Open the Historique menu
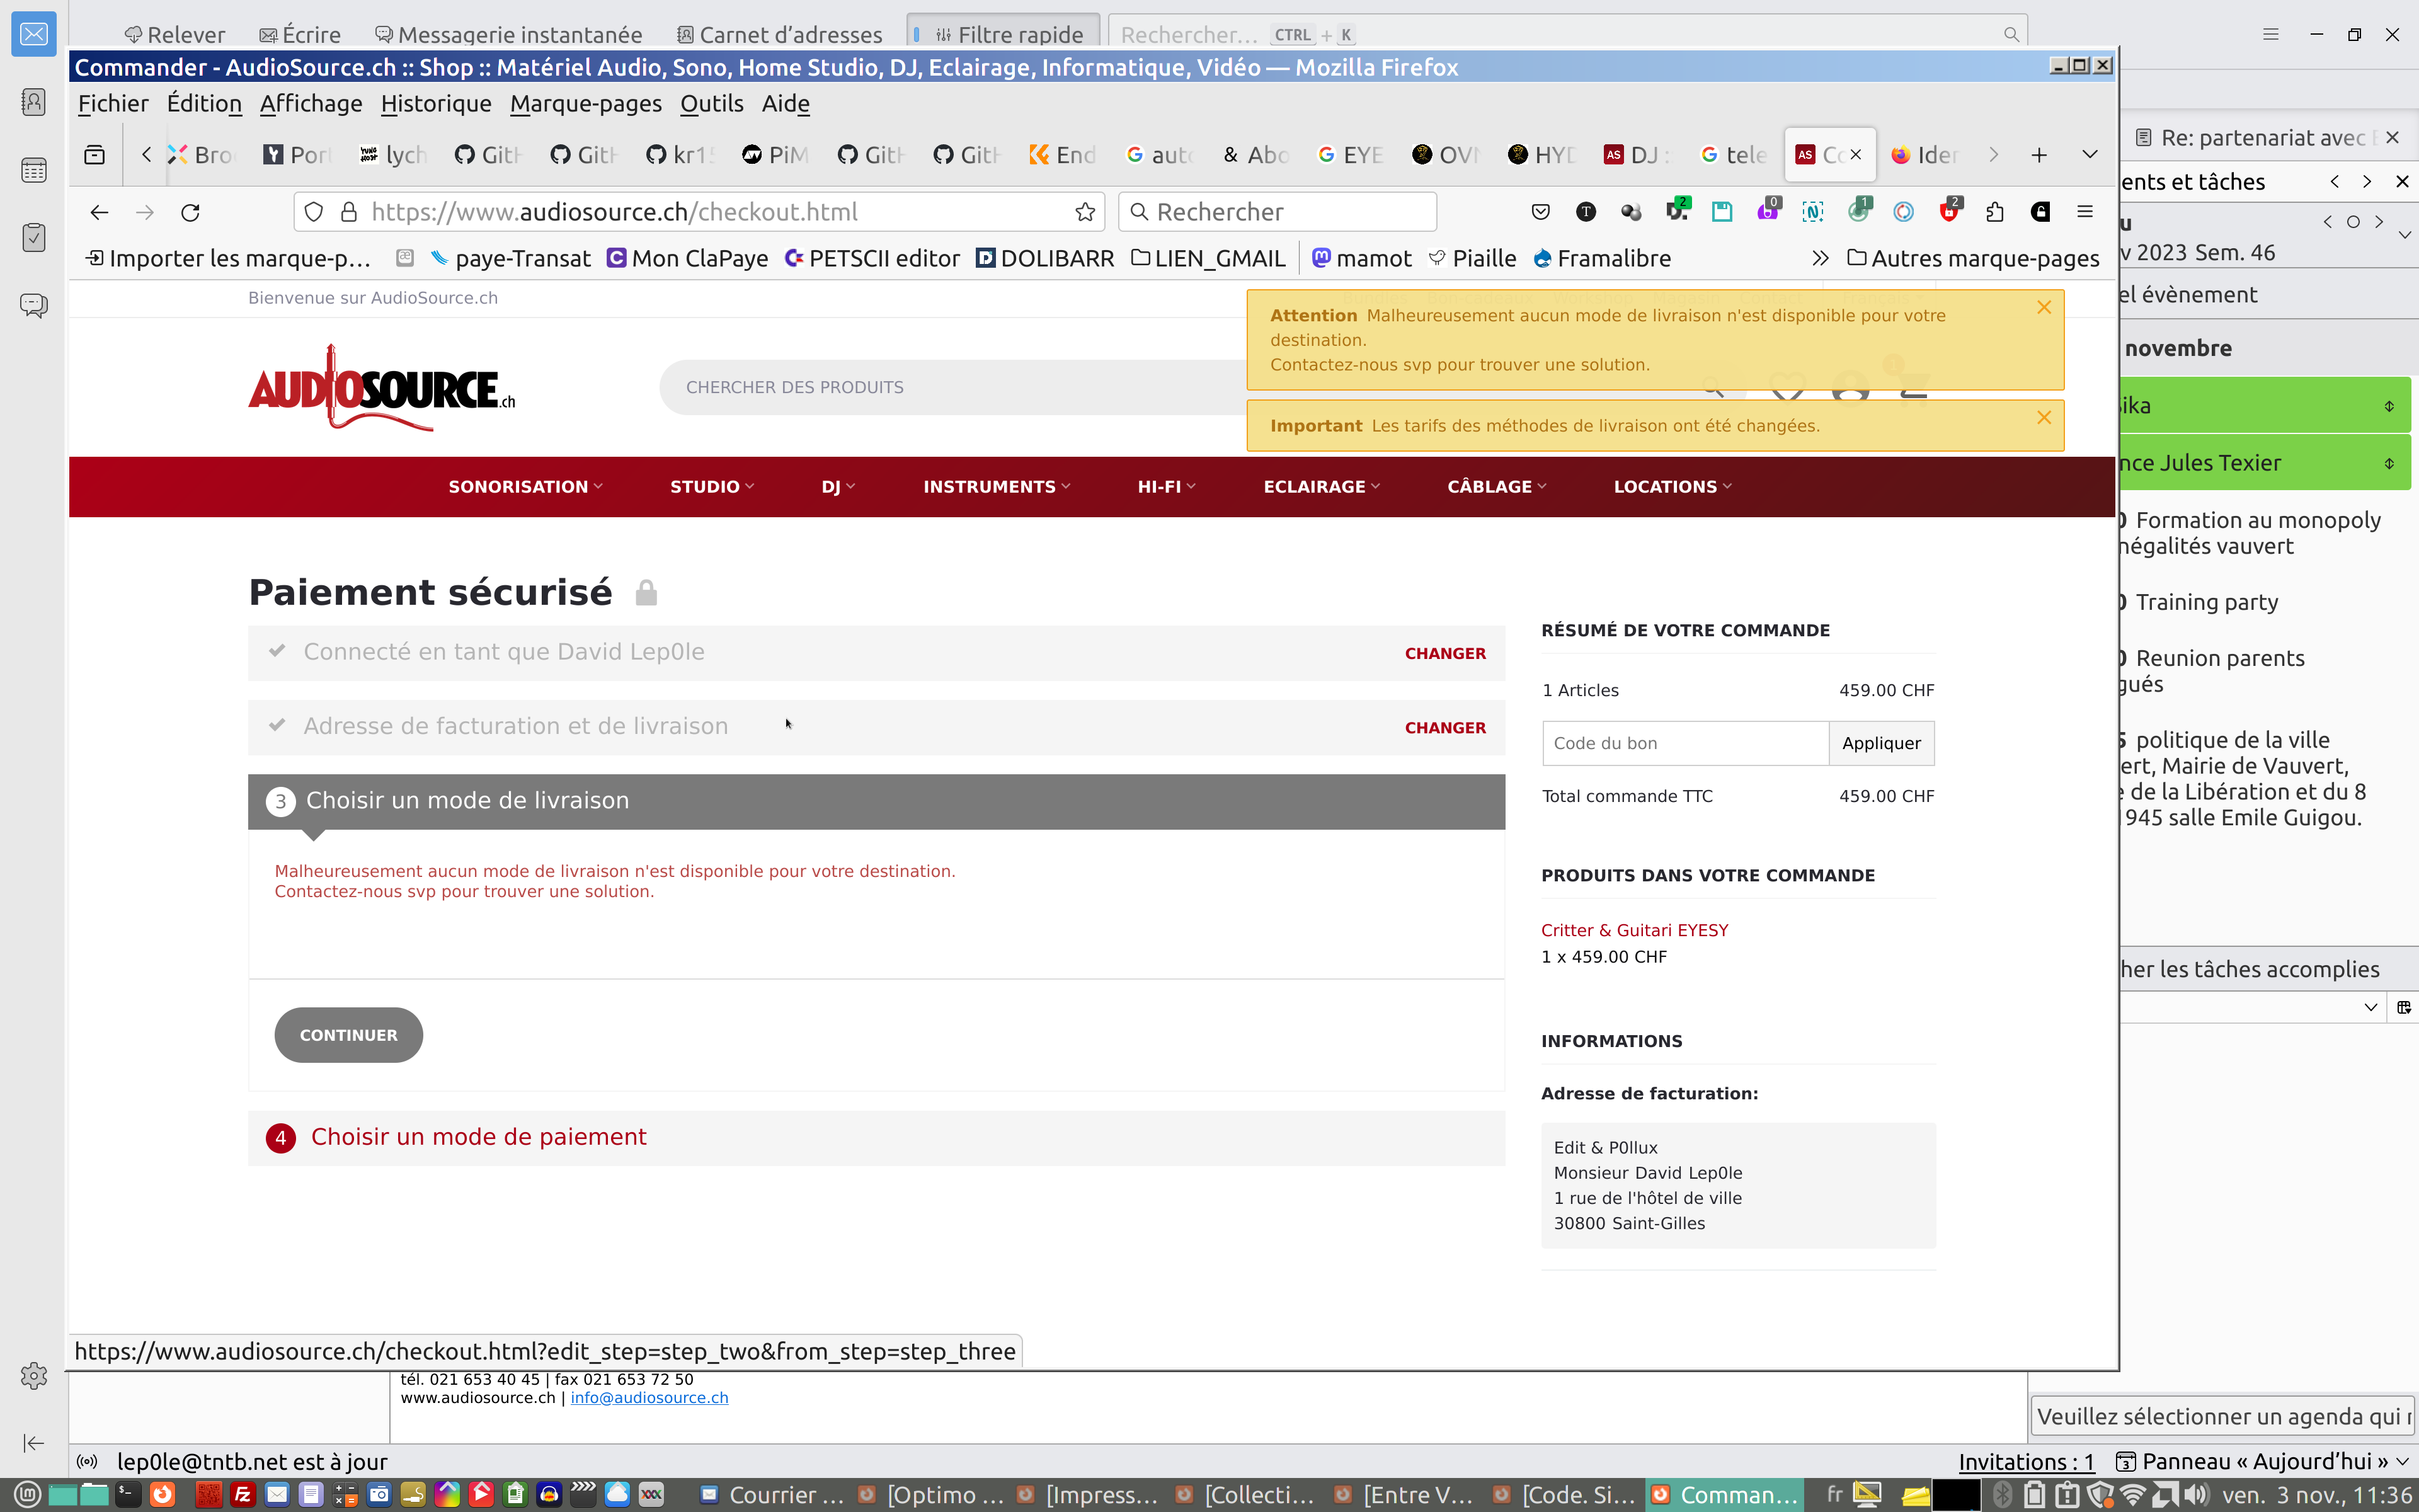Screen dimensions: 2419x1512 pos(436,104)
